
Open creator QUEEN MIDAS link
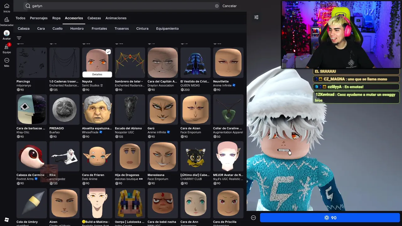pyautogui.click(x=191, y=85)
